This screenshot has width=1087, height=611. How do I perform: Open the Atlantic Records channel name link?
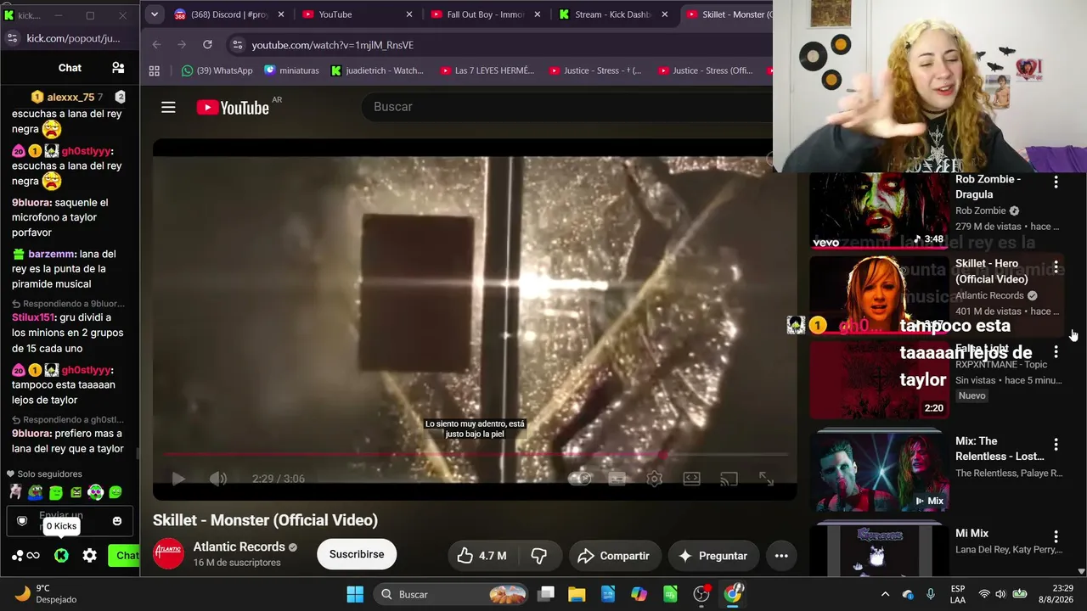(239, 547)
